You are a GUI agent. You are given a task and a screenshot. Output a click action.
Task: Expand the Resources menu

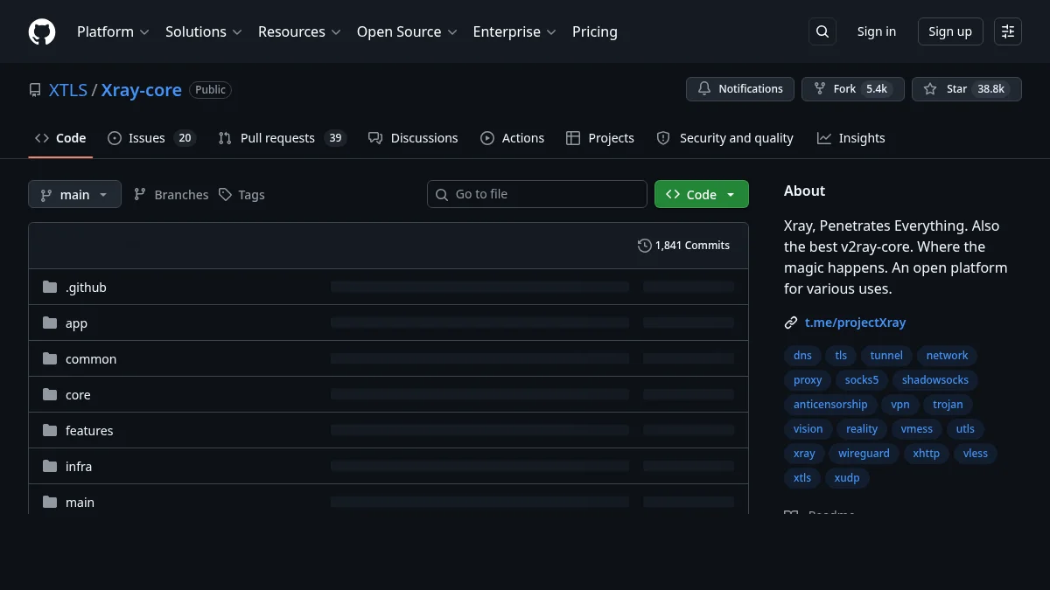(298, 31)
